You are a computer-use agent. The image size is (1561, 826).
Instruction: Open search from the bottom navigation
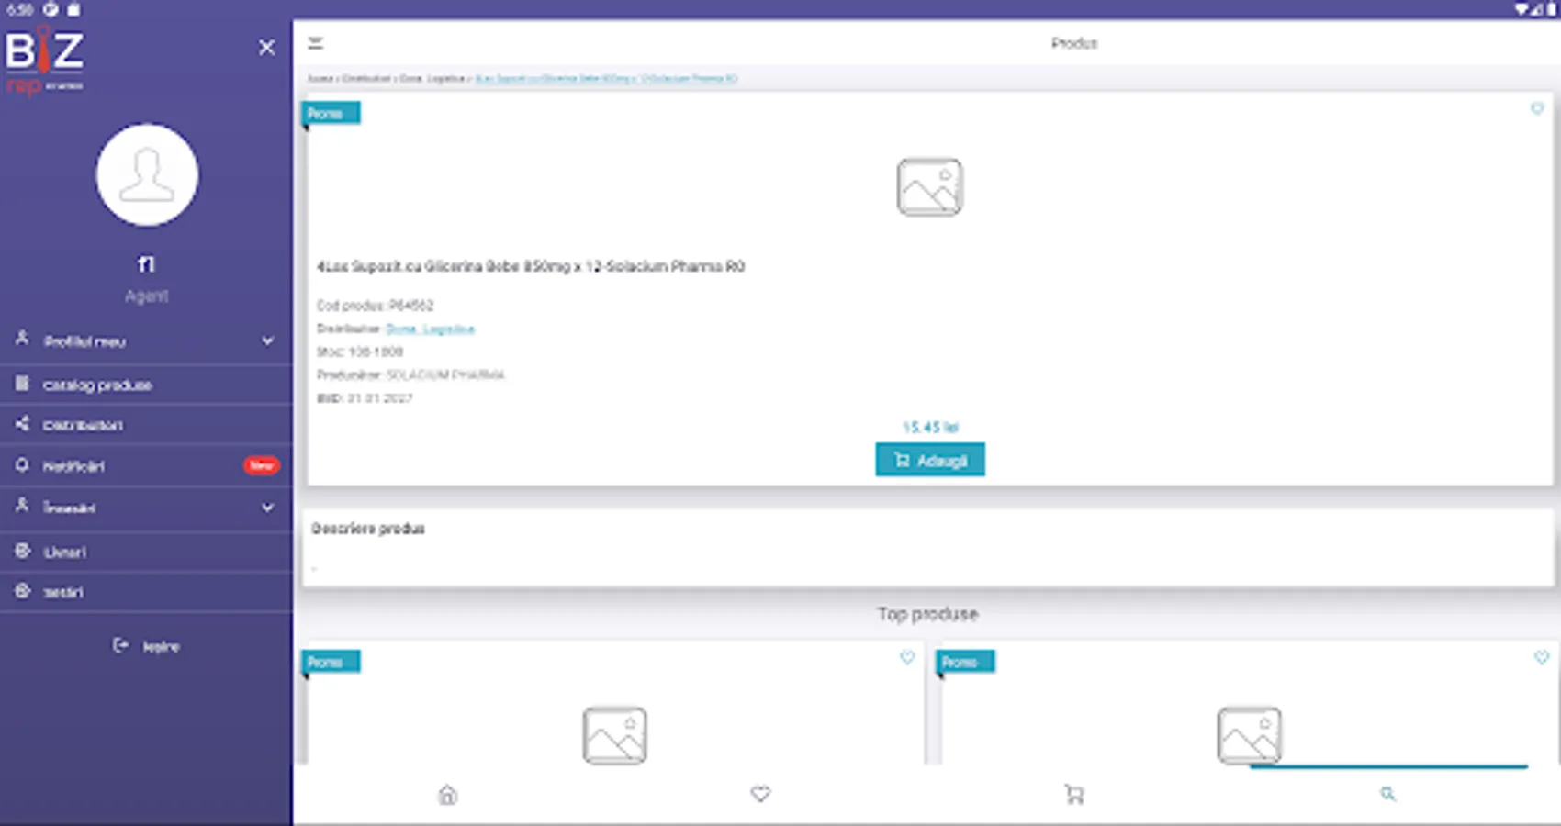1387,795
